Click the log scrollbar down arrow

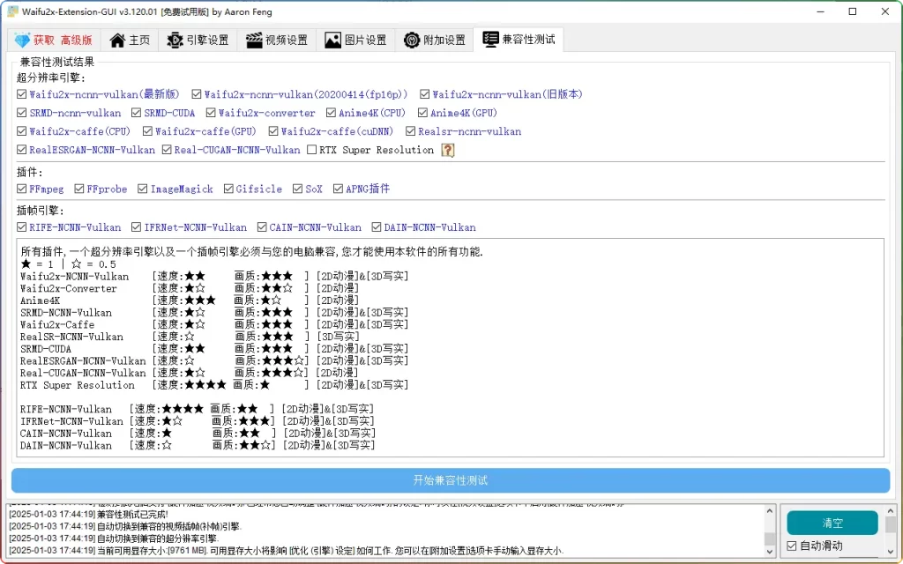click(x=770, y=552)
